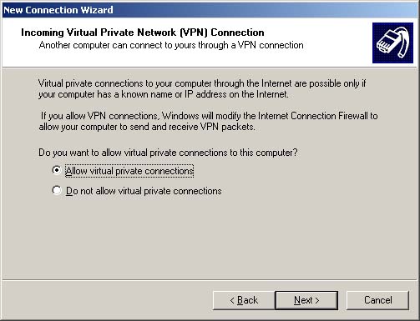420x321 pixels.
Task: Choose the Do not allow virtual private connections radio
Action: pos(57,190)
